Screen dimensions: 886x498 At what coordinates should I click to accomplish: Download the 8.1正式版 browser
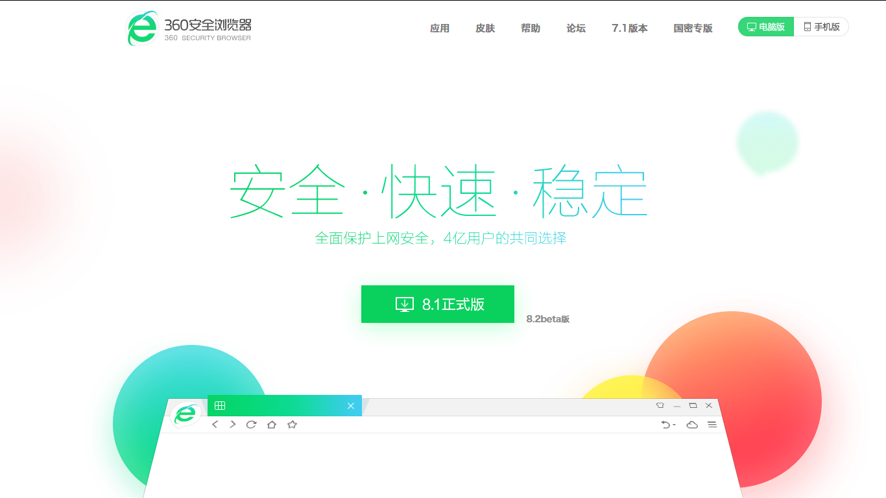coord(438,304)
